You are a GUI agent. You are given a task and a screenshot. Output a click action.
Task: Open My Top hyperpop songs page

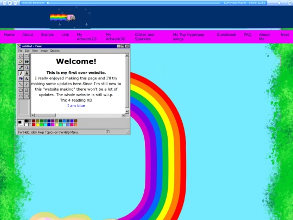(188, 37)
